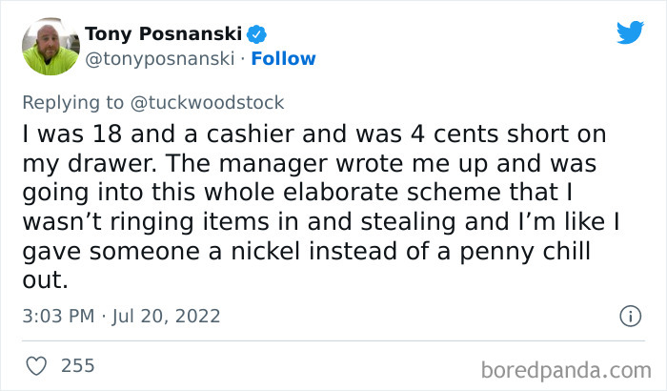This screenshot has width=667, height=391.
Task: Follow Tony Posnanski
Action: (285, 59)
